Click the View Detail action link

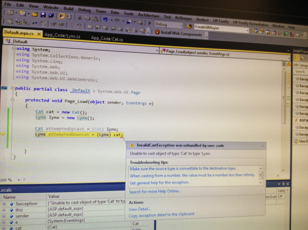(x=140, y=209)
